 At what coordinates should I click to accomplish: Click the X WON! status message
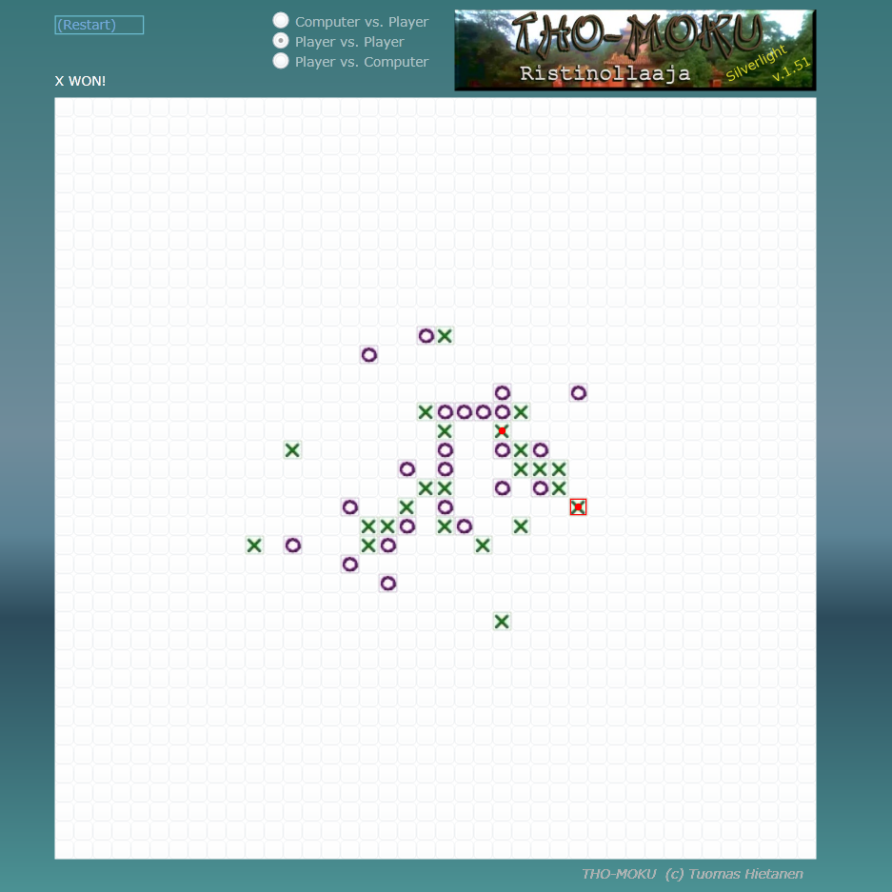(80, 81)
